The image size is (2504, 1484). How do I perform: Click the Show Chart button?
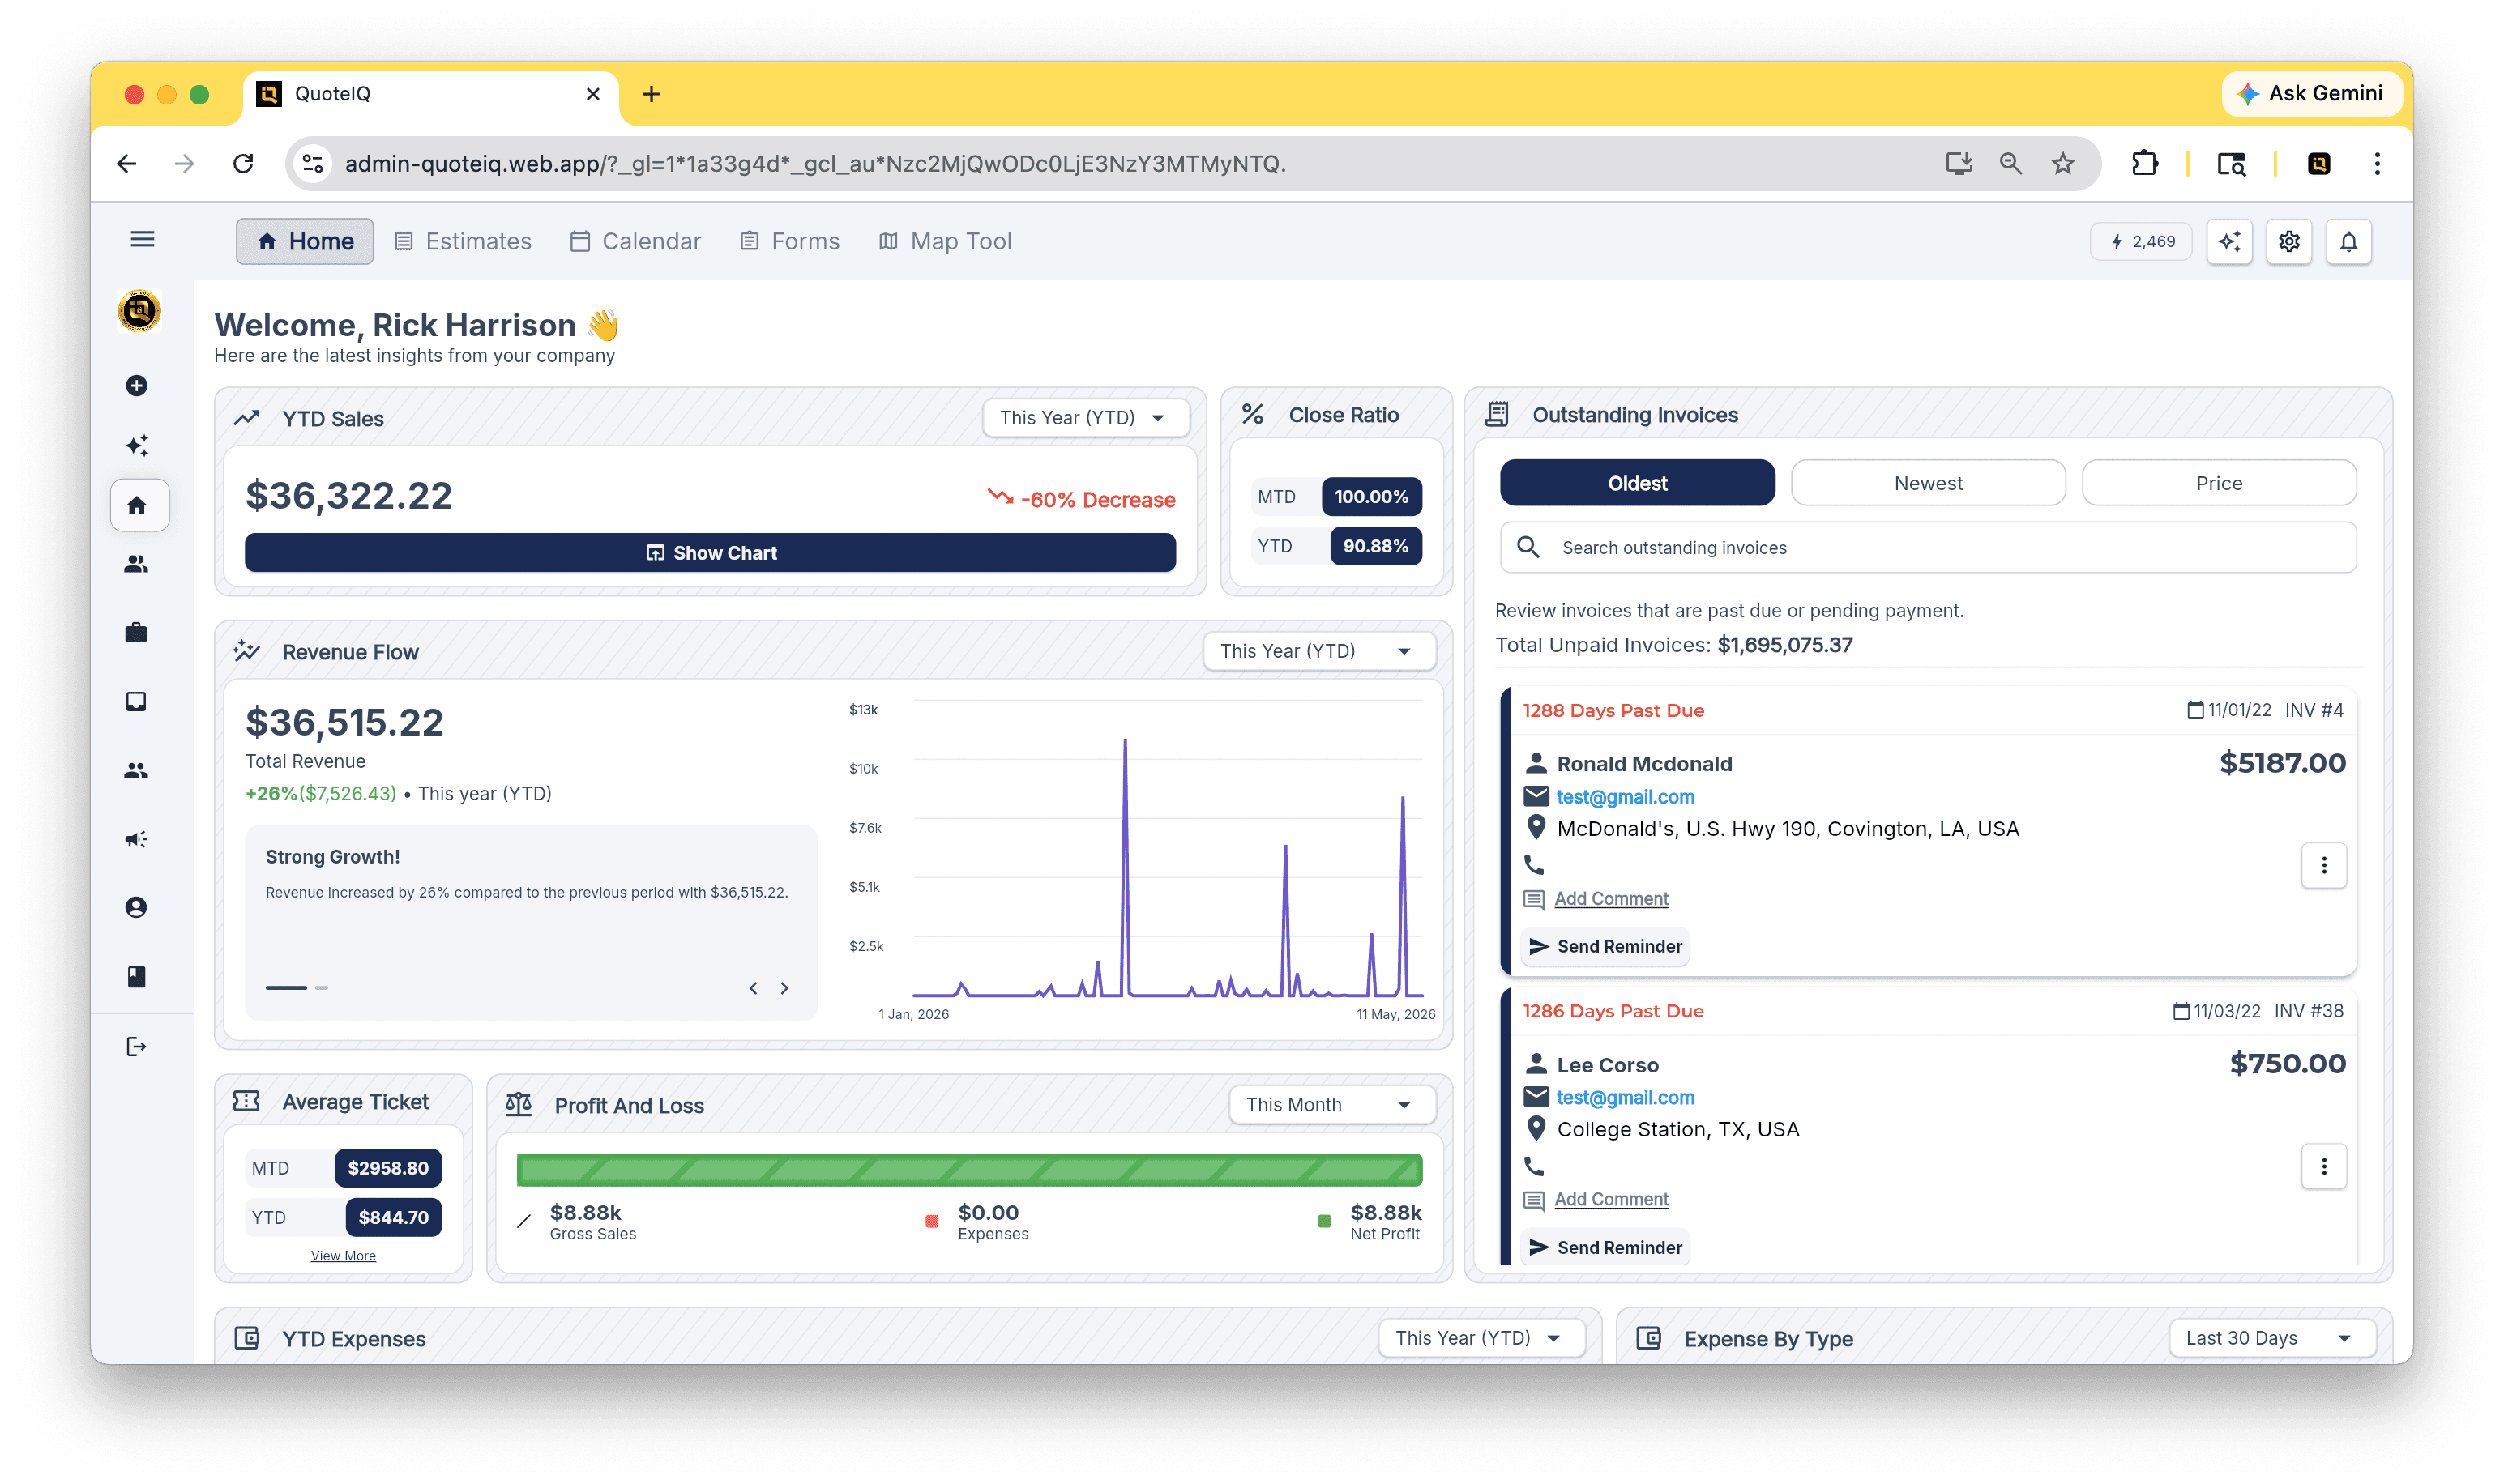coord(711,553)
